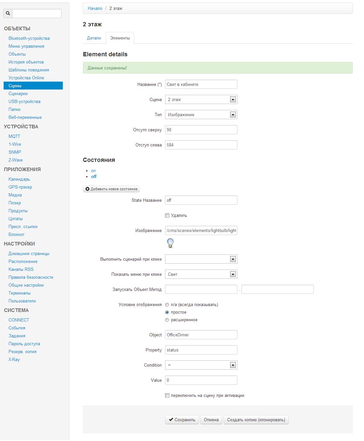Choose the расширенное radio option

pos(167,320)
